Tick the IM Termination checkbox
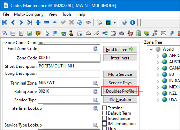 click(x=104, y=123)
